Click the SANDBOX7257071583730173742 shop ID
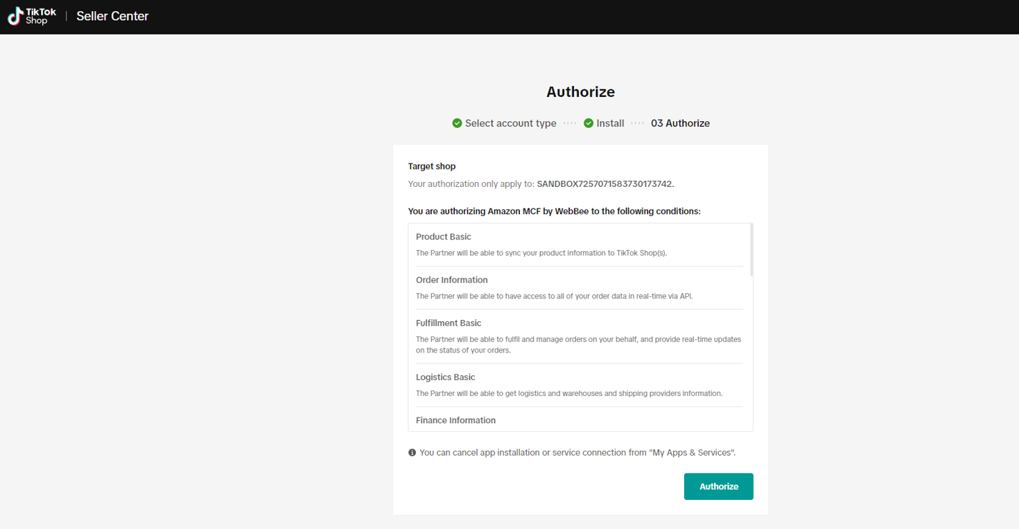The width and height of the screenshot is (1019, 529). pyautogui.click(x=605, y=184)
